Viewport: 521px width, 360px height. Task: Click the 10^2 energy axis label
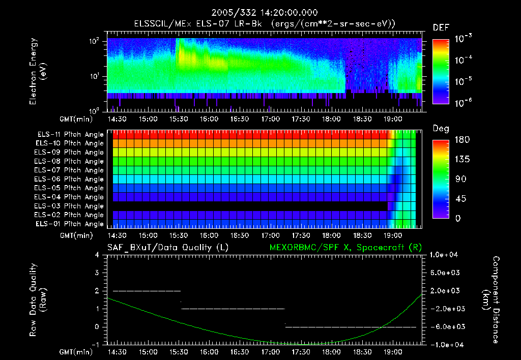click(x=94, y=42)
